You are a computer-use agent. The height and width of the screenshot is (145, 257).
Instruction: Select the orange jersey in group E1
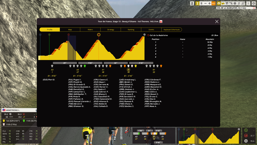161,66
